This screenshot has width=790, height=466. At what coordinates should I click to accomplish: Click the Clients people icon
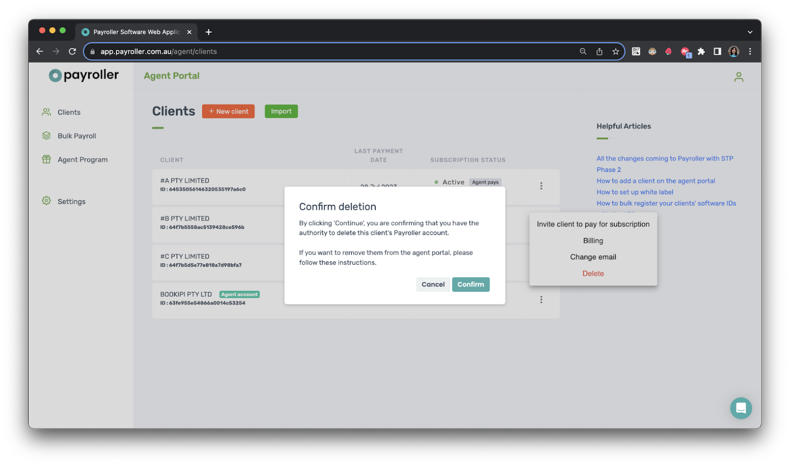click(46, 112)
